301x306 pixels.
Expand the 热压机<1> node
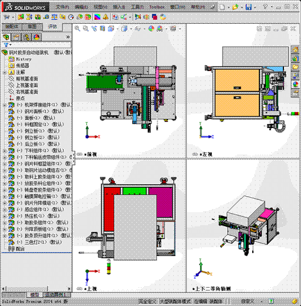(x=5, y=216)
